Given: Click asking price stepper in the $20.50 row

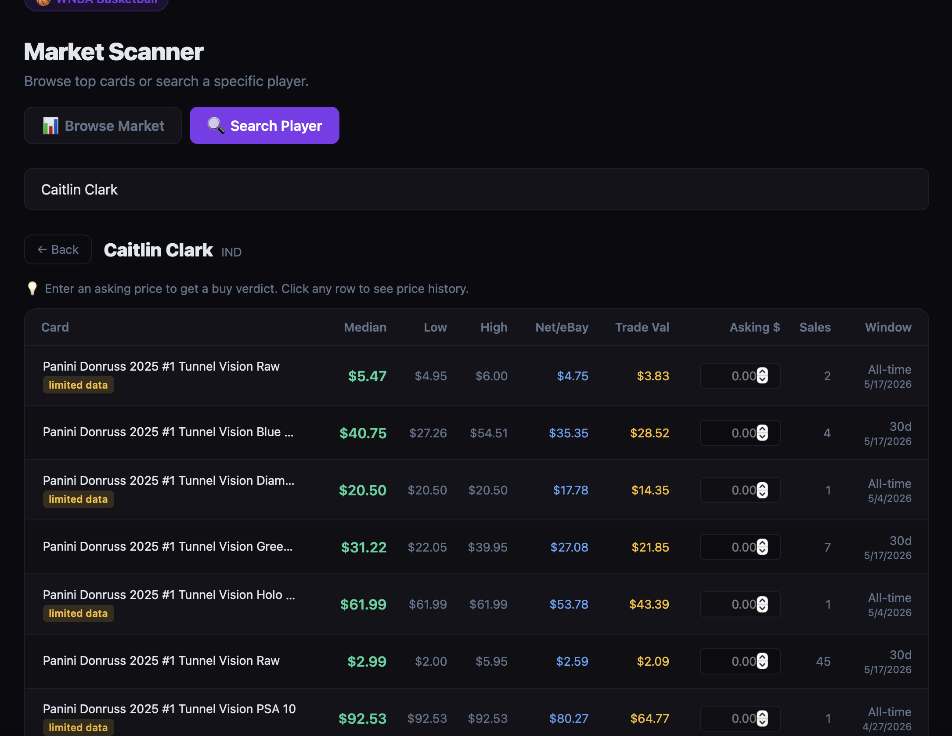Looking at the screenshot, I should (763, 490).
